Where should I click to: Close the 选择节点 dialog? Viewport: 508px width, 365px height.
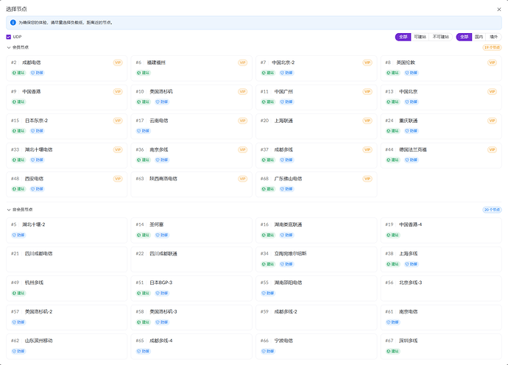pos(499,10)
